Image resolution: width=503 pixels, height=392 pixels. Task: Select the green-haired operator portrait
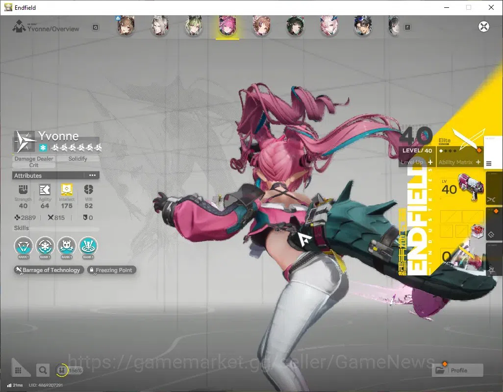194,25
